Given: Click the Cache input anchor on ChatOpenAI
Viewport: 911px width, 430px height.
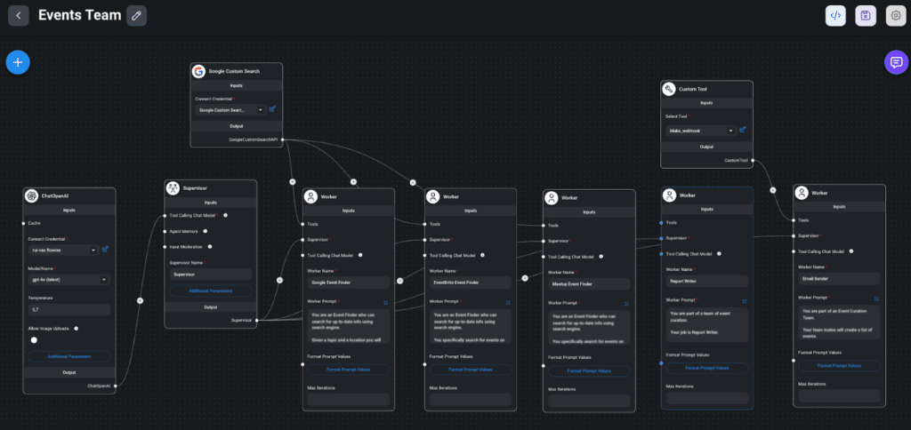Looking at the screenshot, I should (x=23, y=223).
